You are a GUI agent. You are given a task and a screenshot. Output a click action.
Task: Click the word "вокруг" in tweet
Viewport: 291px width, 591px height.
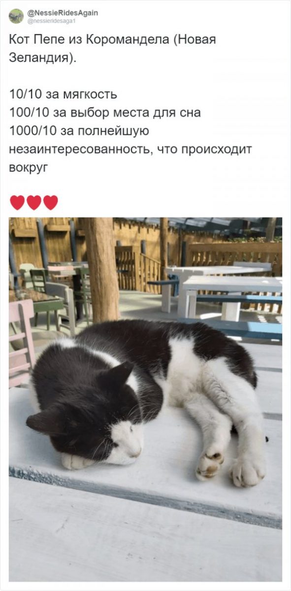click(29, 167)
